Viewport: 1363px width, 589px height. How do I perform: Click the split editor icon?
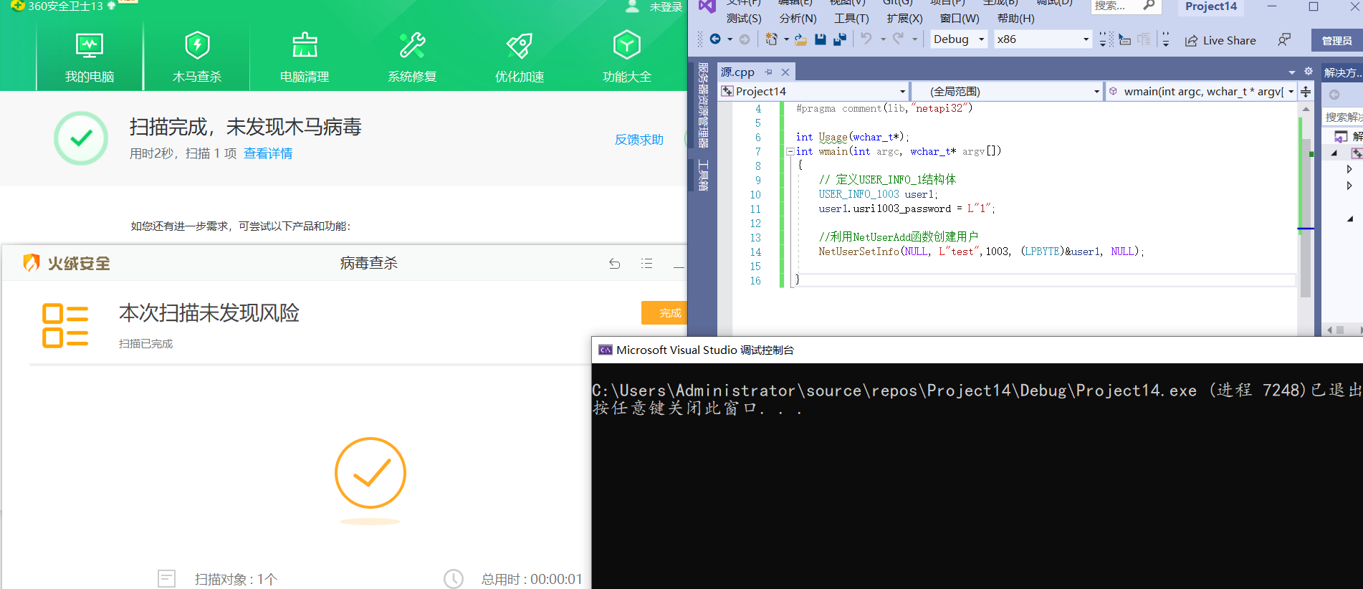click(1306, 92)
